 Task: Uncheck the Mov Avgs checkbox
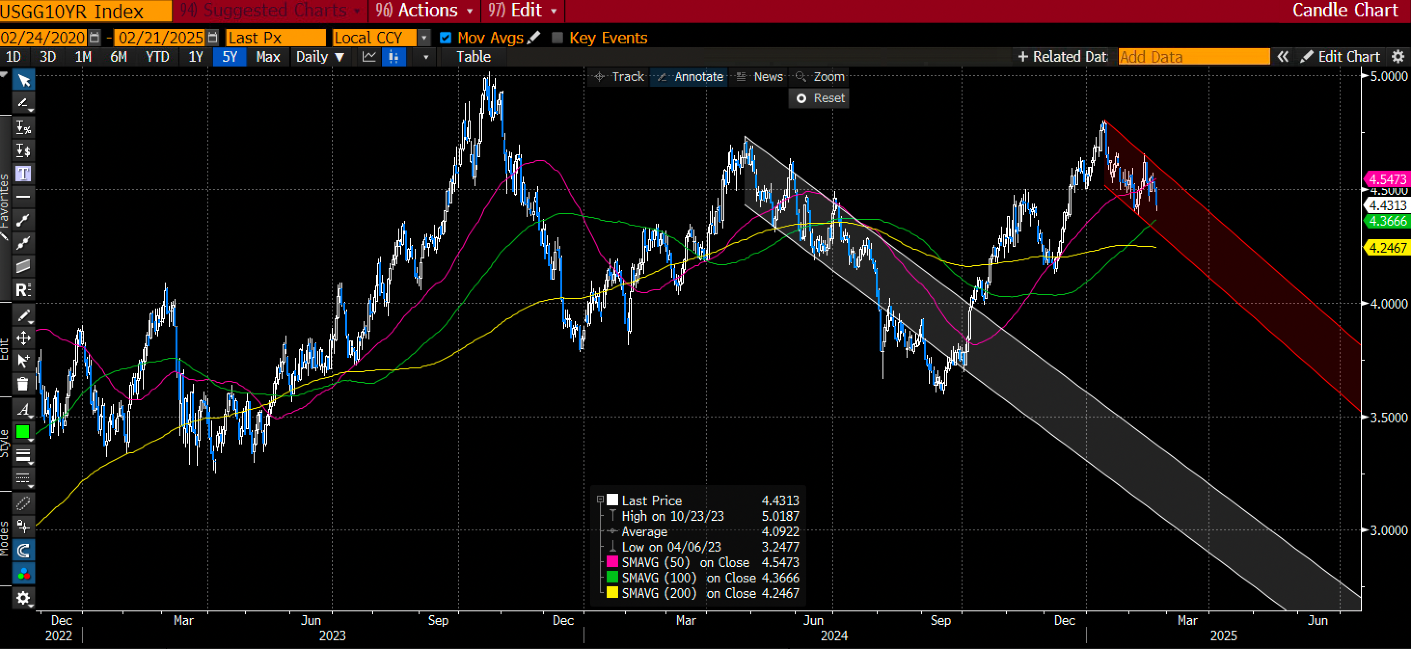[x=445, y=38]
